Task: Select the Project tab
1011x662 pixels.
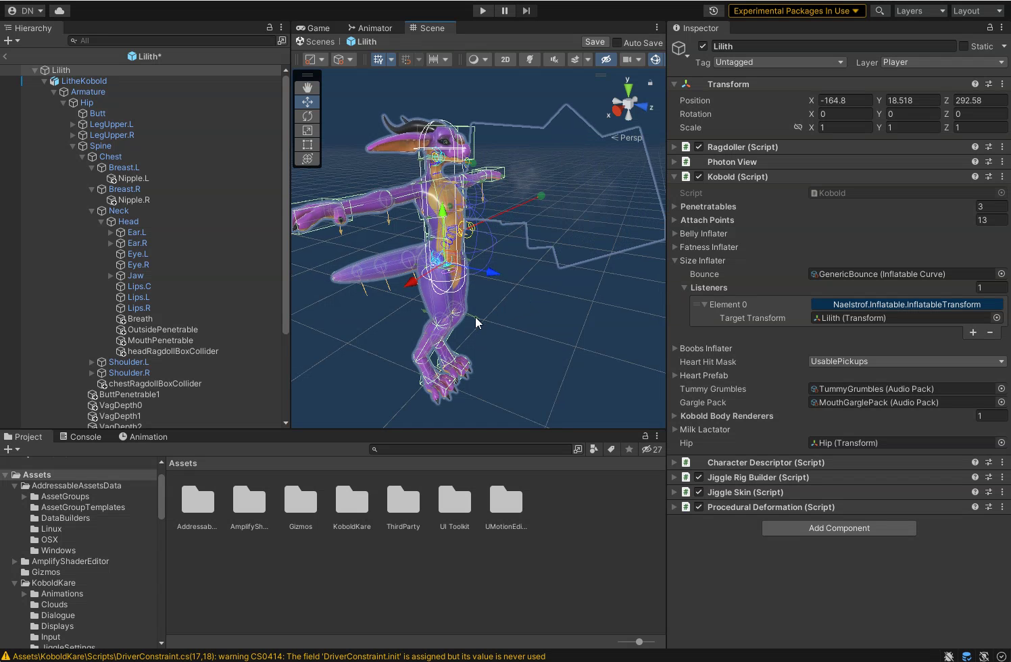Action: coord(23,437)
